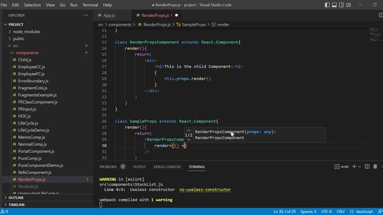Kill terminal trash icon

375,167
